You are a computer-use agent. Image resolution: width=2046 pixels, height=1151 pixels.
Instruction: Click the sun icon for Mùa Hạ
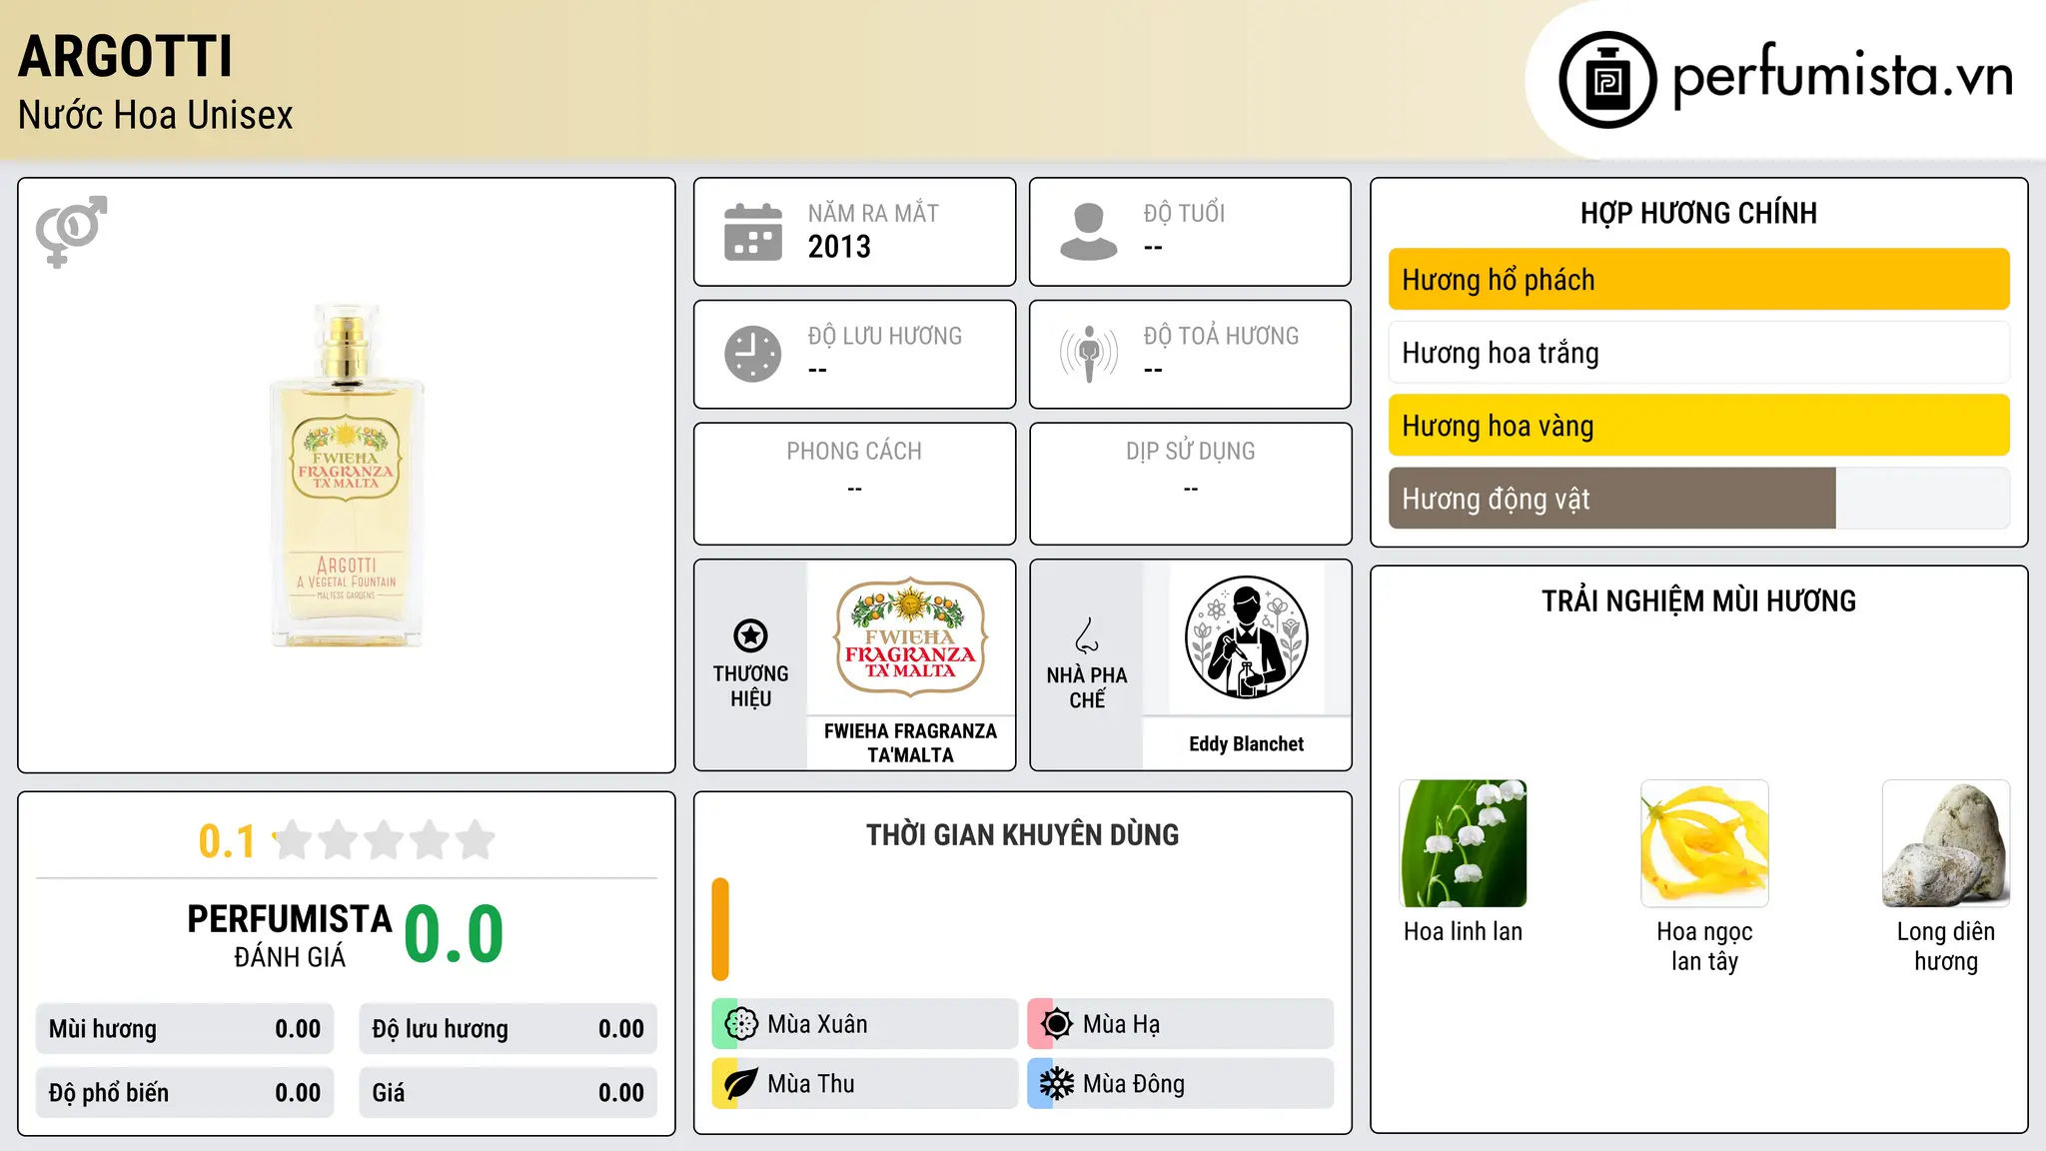pyautogui.click(x=1056, y=1024)
